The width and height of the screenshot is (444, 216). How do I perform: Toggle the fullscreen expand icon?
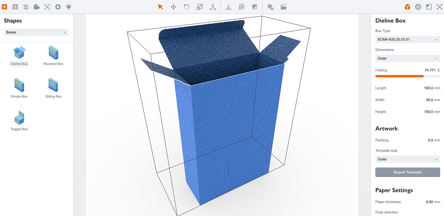439,7
